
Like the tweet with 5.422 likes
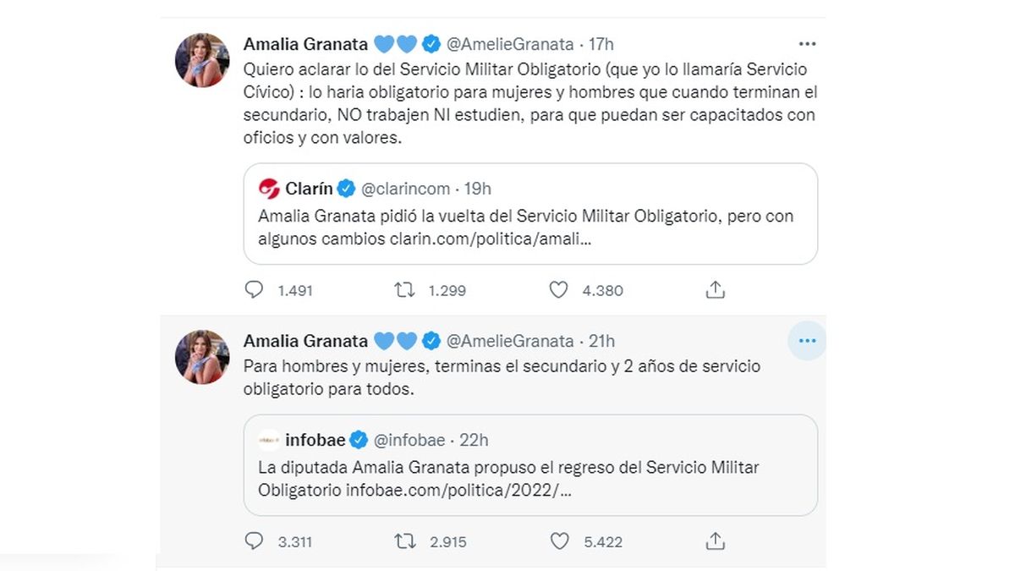click(558, 541)
